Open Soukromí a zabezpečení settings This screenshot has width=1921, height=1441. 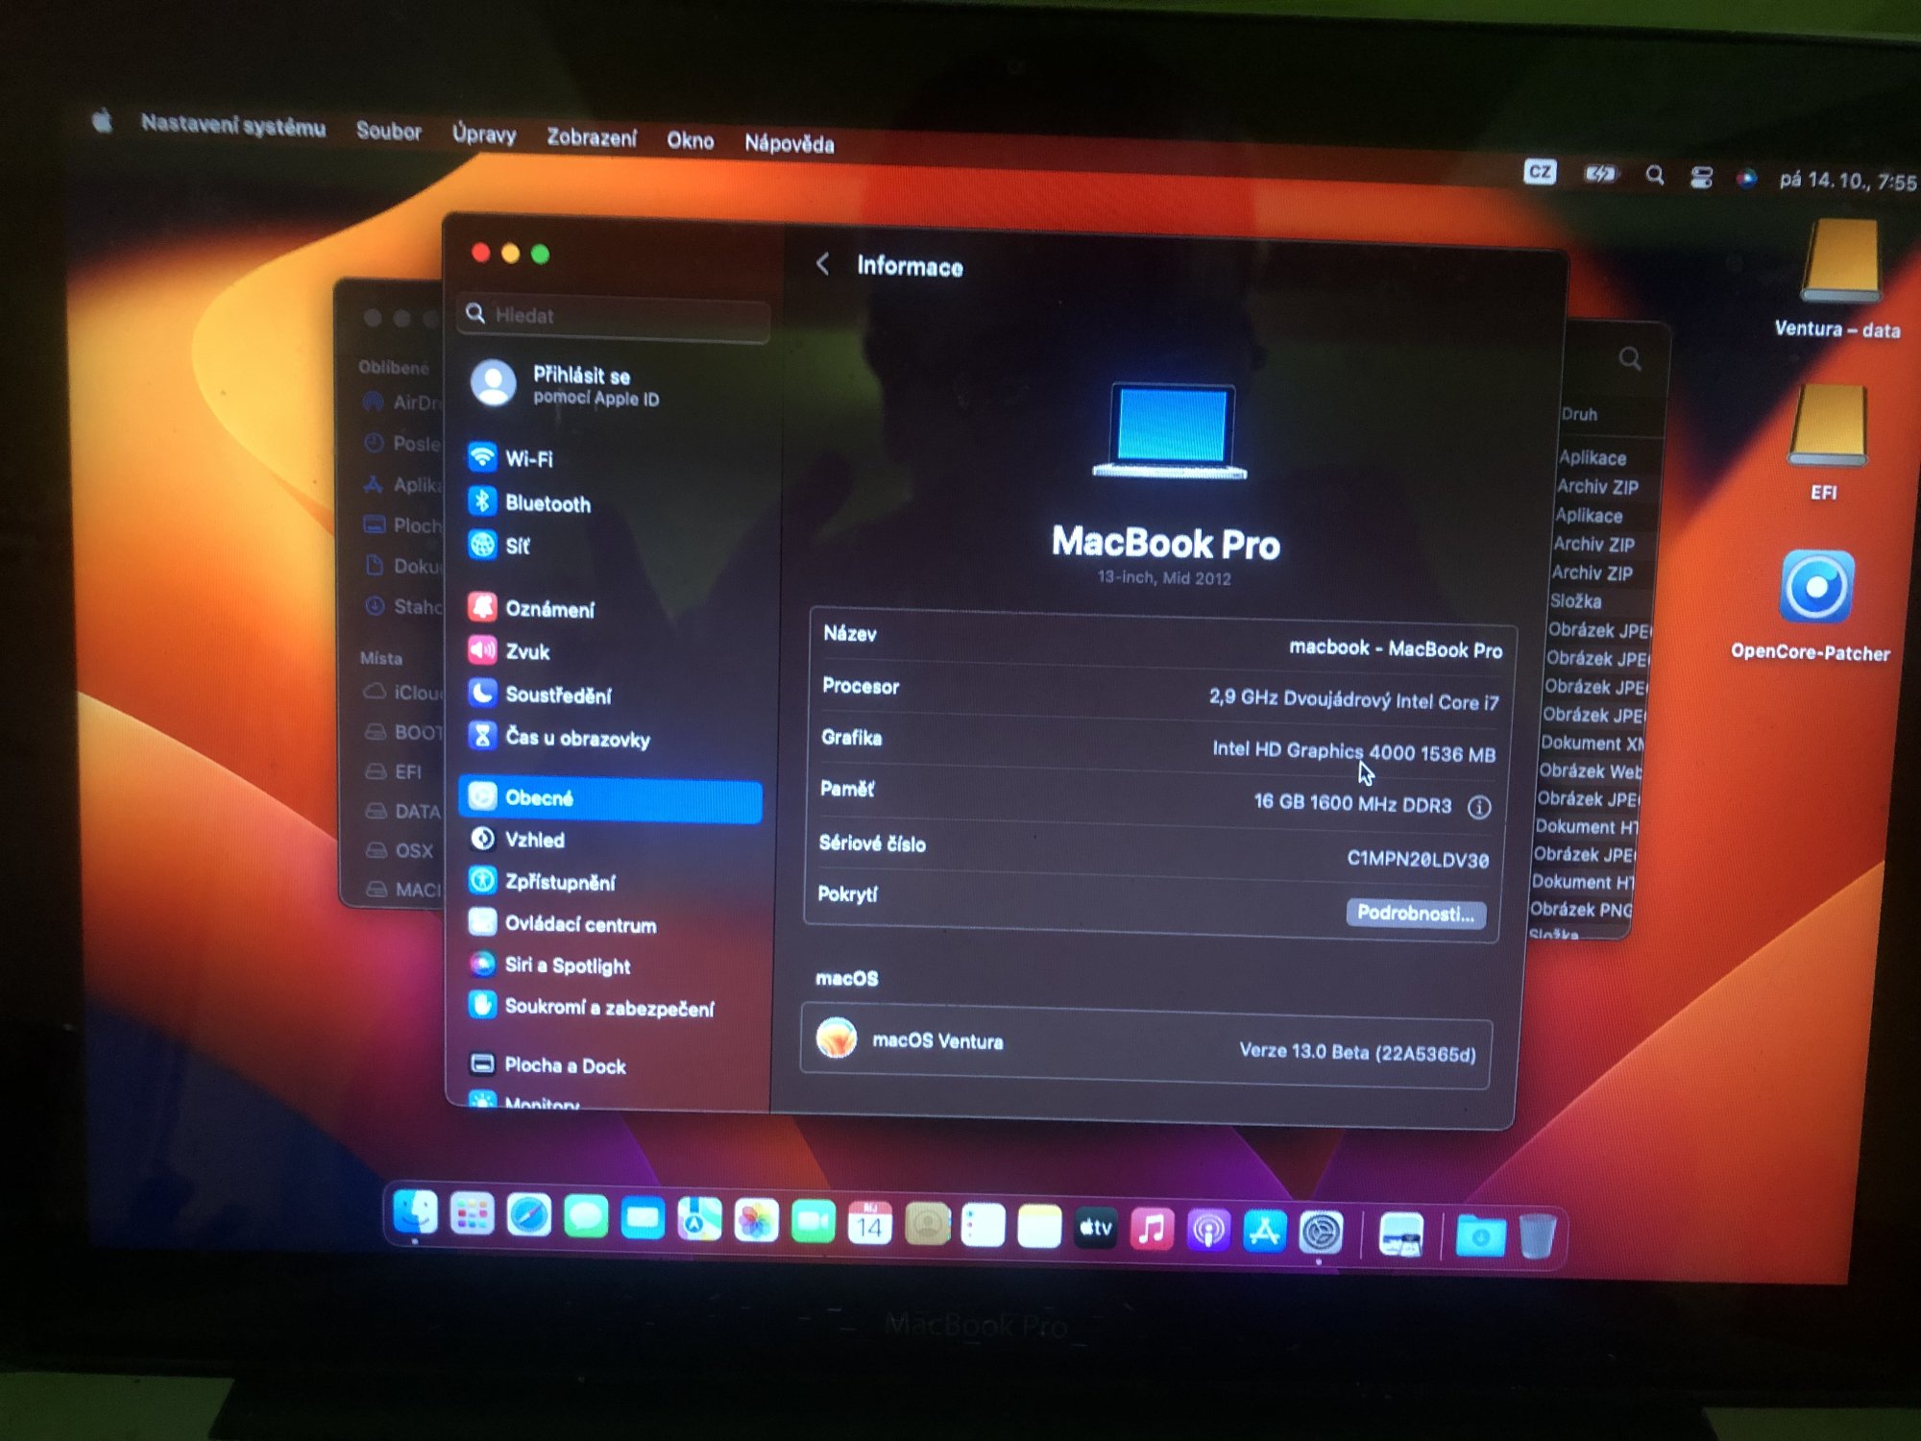(608, 1008)
